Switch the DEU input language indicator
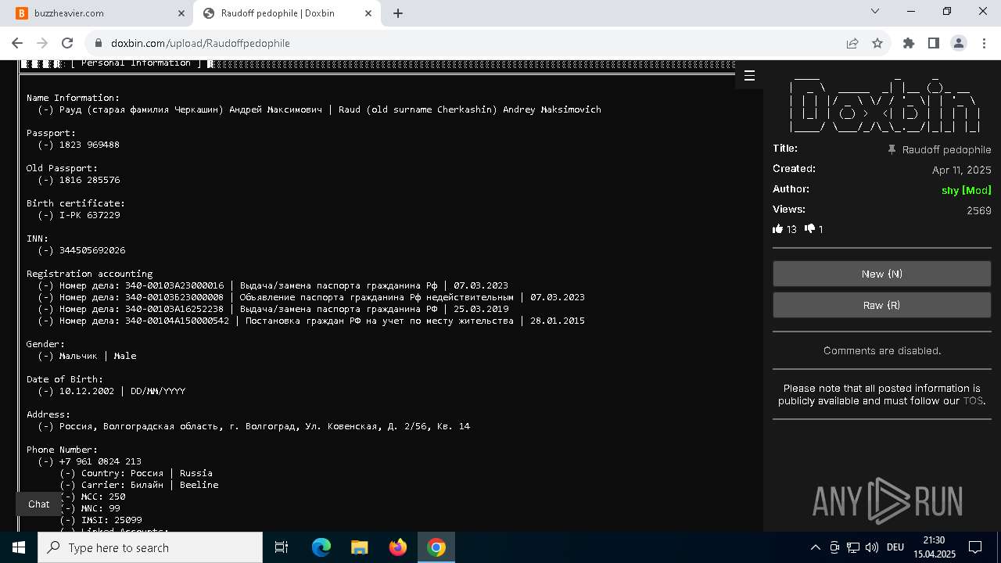This screenshot has width=1001, height=563. point(895,547)
